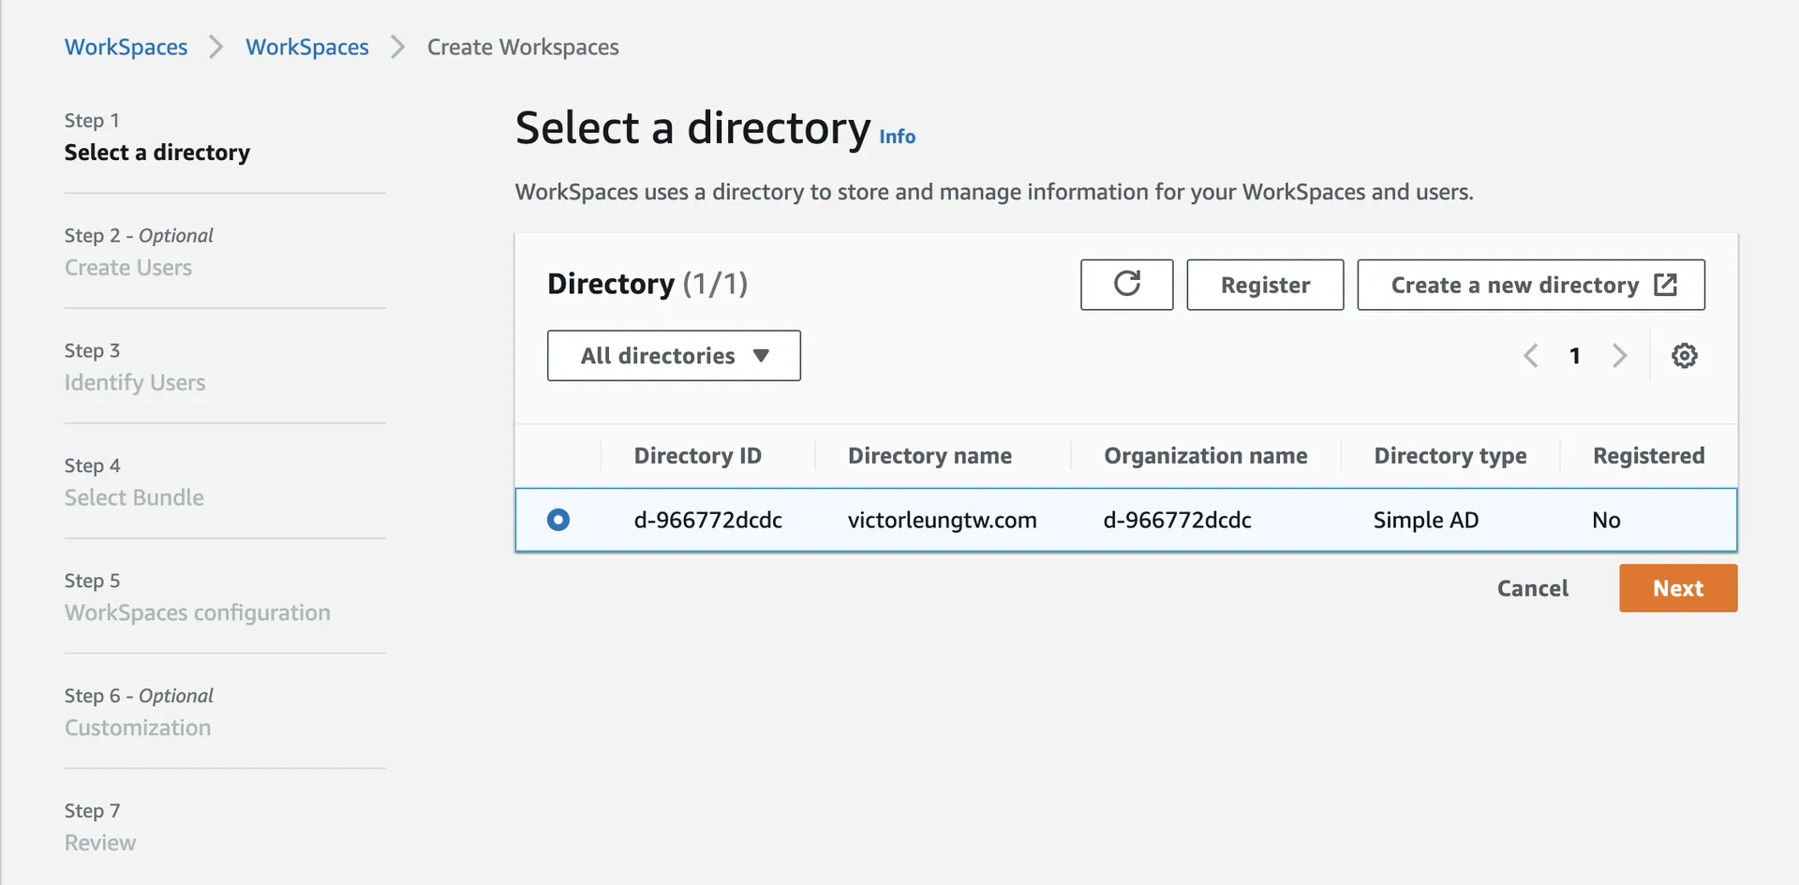The height and width of the screenshot is (885, 1799).
Task: Navigate to the first WorkSpaces breadcrumb
Action: click(x=126, y=47)
